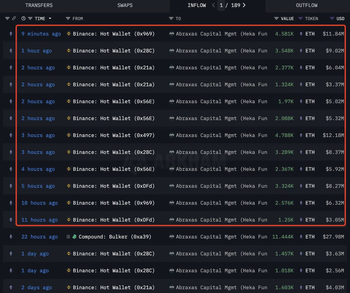Filter by the FROM column
350x293 pixels.
(68, 18)
